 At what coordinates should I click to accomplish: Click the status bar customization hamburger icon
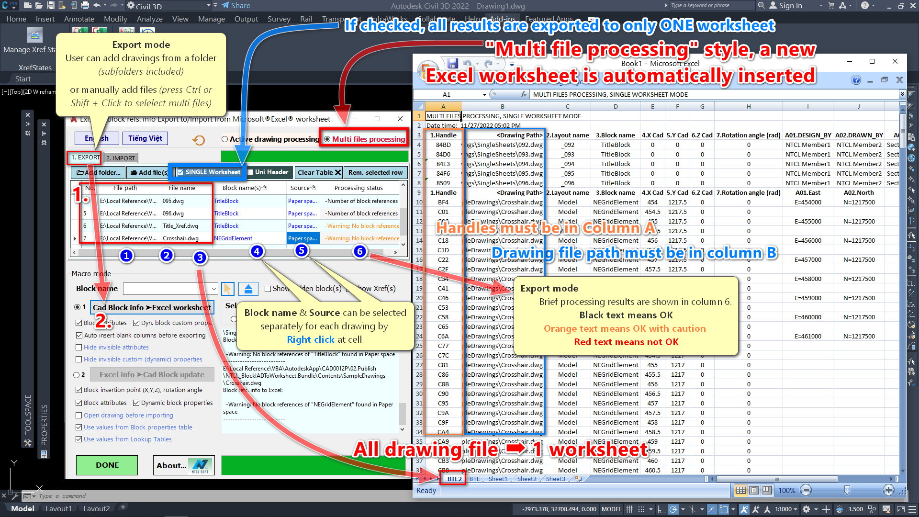point(912,509)
